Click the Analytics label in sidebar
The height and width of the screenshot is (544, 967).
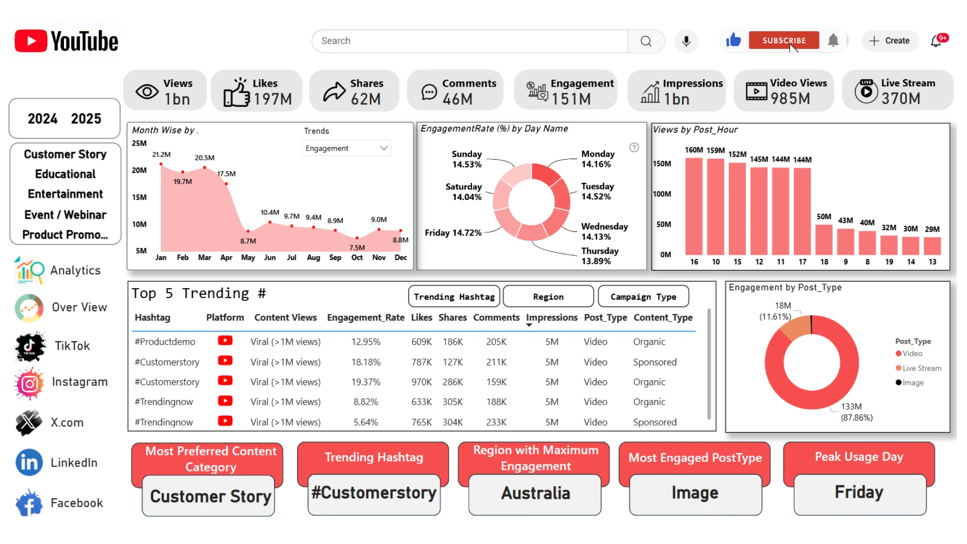coord(76,270)
